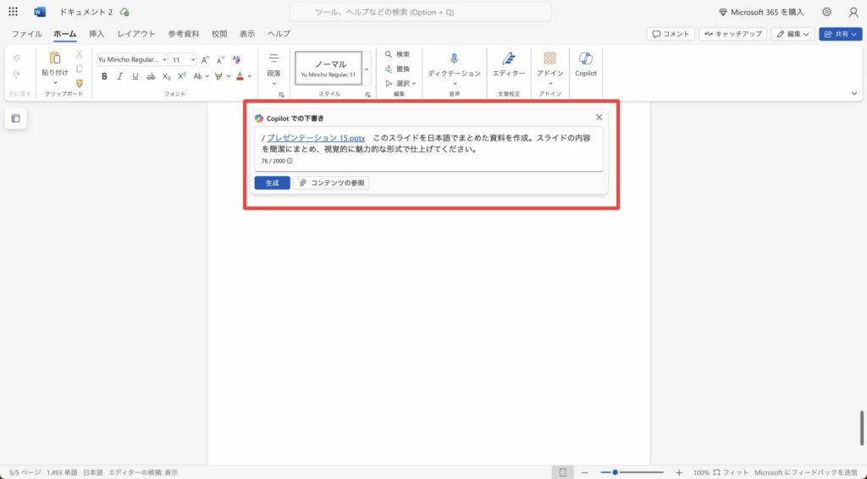Screen dimensions: 867x479
Task: Expand the styles gallery arrow
Action: pyautogui.click(x=367, y=69)
